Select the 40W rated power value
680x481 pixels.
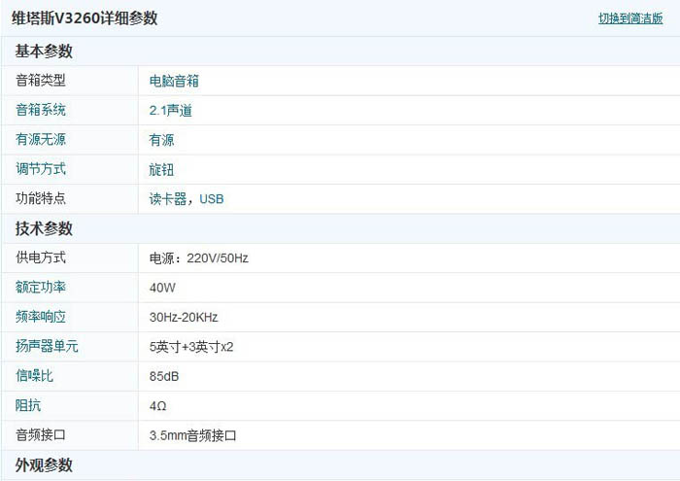tap(162, 288)
